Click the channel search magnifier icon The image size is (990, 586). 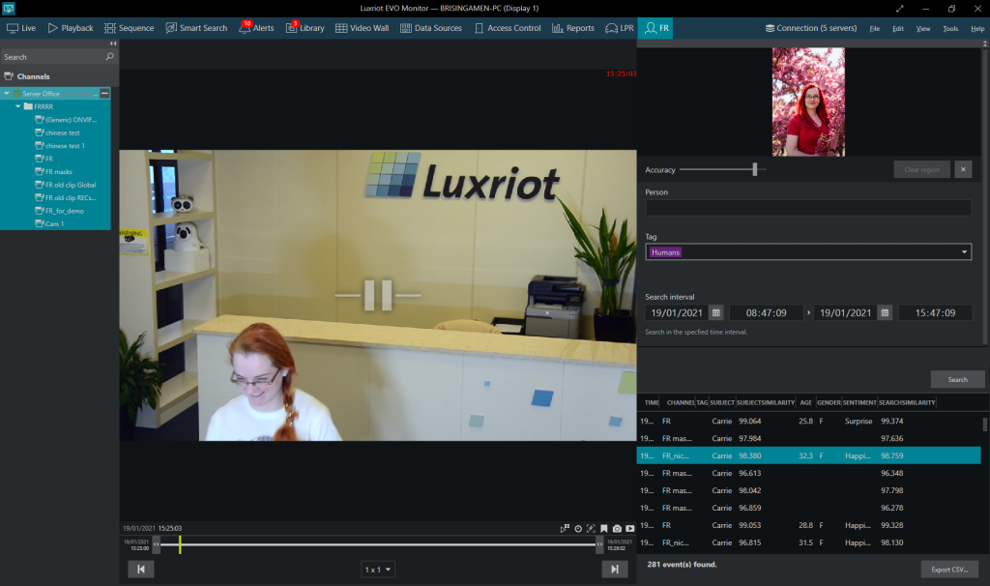[110, 57]
